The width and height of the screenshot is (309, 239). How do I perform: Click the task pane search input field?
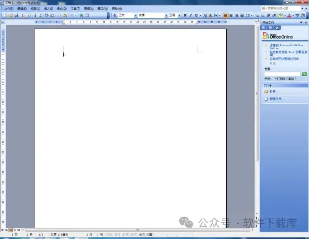pos(282,74)
